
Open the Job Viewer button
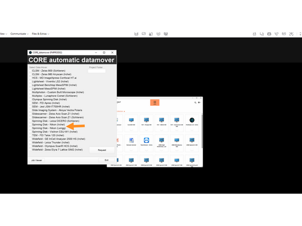37,160
